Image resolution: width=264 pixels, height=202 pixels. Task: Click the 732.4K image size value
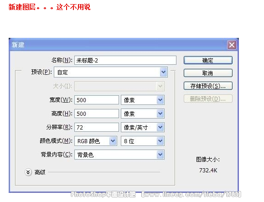pos(208,171)
